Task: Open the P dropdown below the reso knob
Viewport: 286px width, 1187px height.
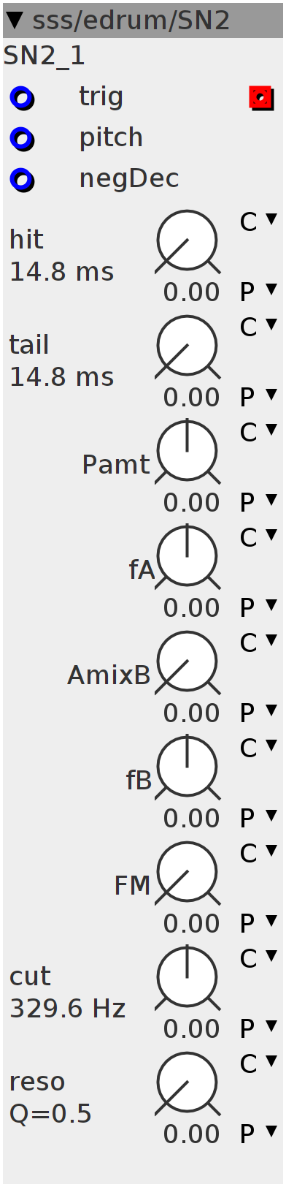Action: pos(259,1134)
